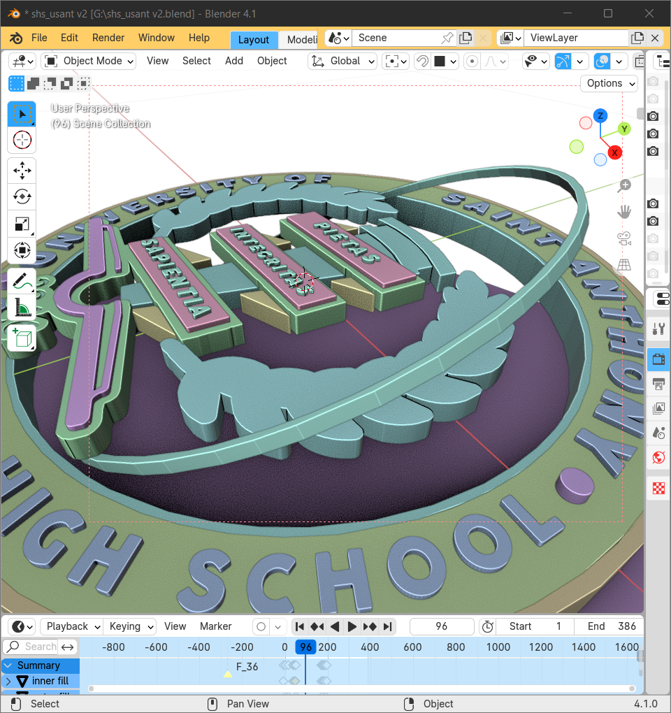
Task: Open the 3D viewport editor type dropdown
Action: (22, 61)
